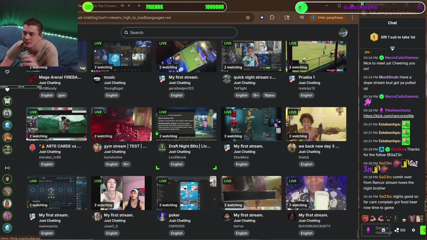Open a new browser tab

(139, 6)
